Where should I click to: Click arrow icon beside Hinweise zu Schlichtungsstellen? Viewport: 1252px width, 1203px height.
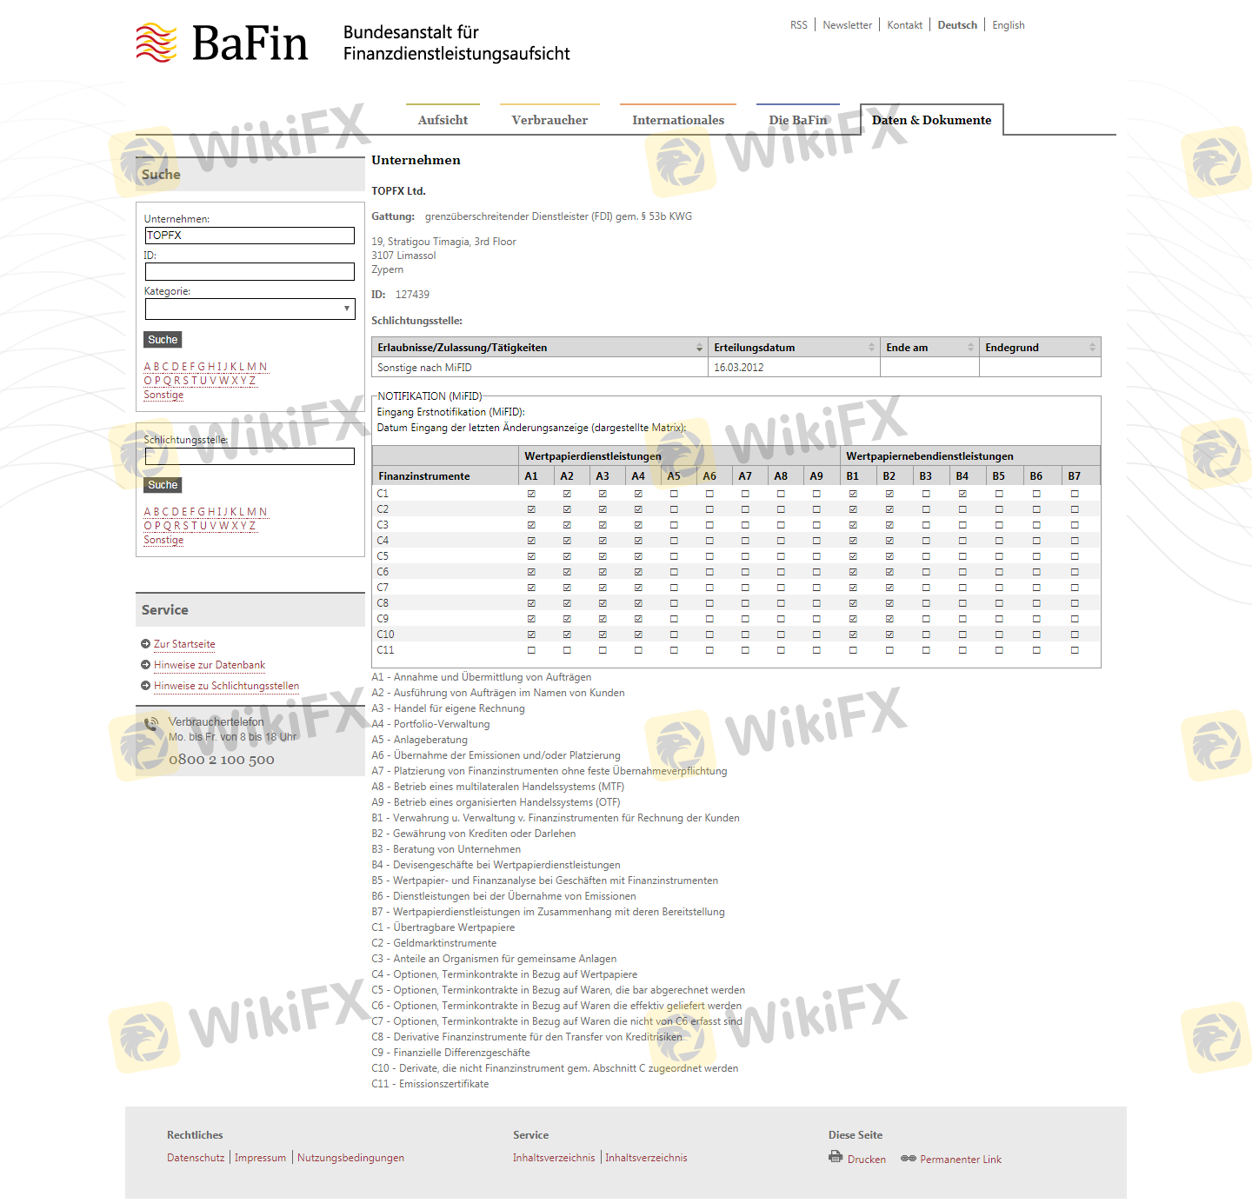click(x=145, y=686)
